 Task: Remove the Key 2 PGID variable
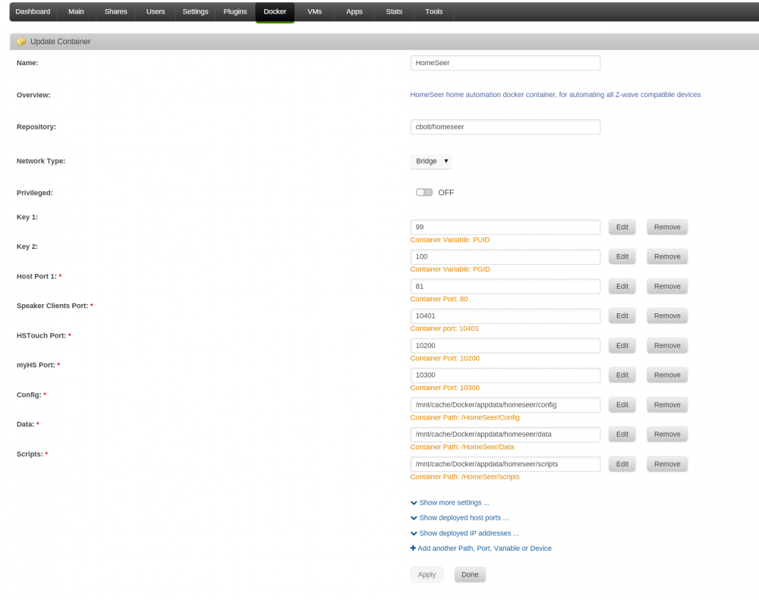click(667, 257)
